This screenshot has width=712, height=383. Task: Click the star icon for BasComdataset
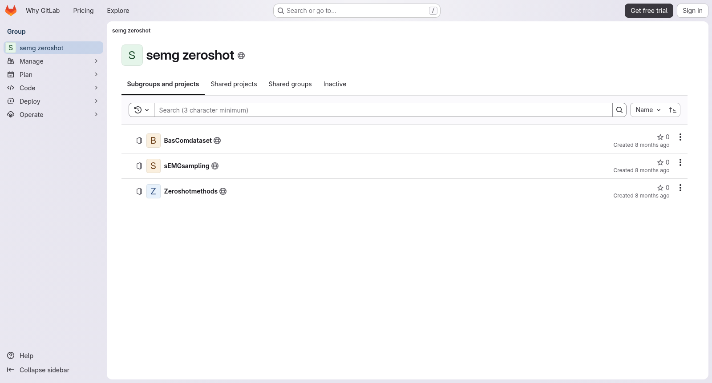tap(660, 137)
